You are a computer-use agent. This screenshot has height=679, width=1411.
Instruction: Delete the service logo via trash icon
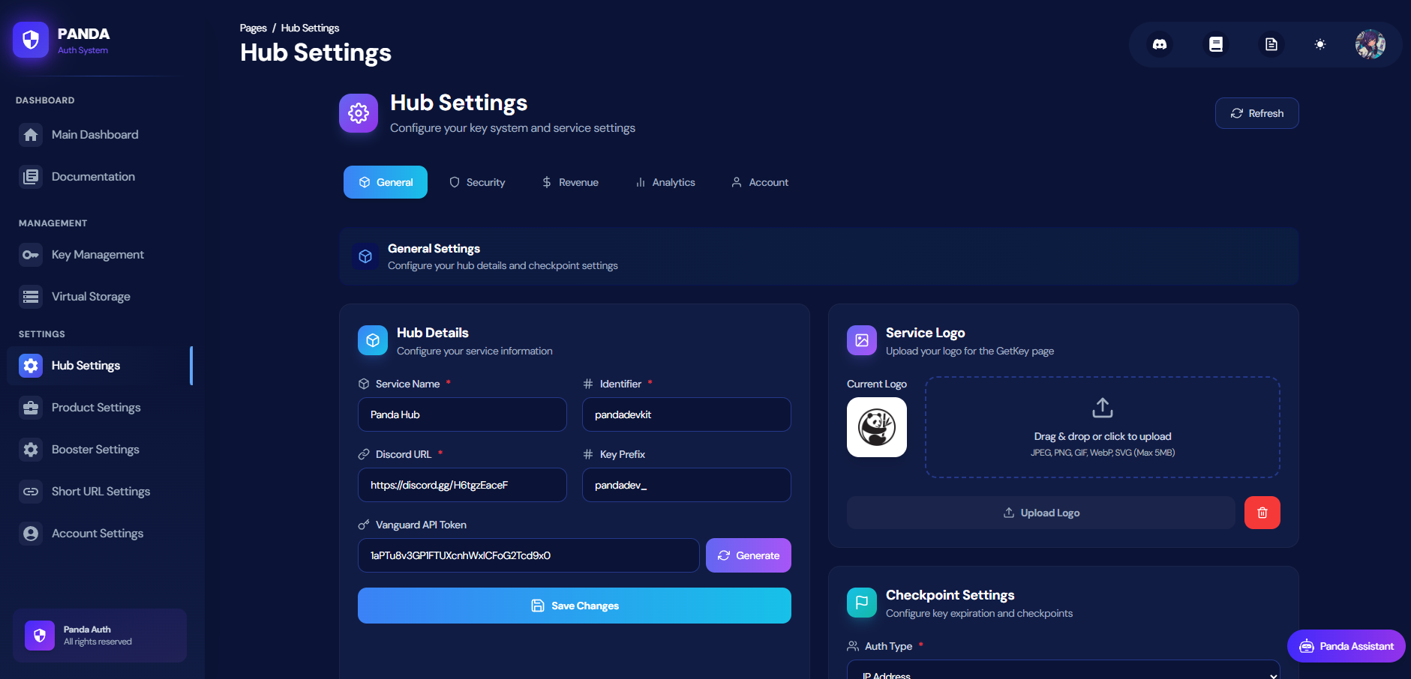[1262, 513]
